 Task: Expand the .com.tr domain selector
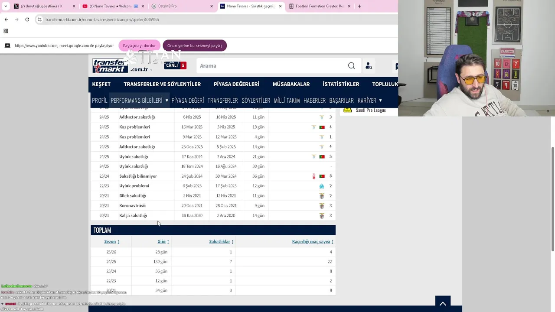(x=142, y=69)
